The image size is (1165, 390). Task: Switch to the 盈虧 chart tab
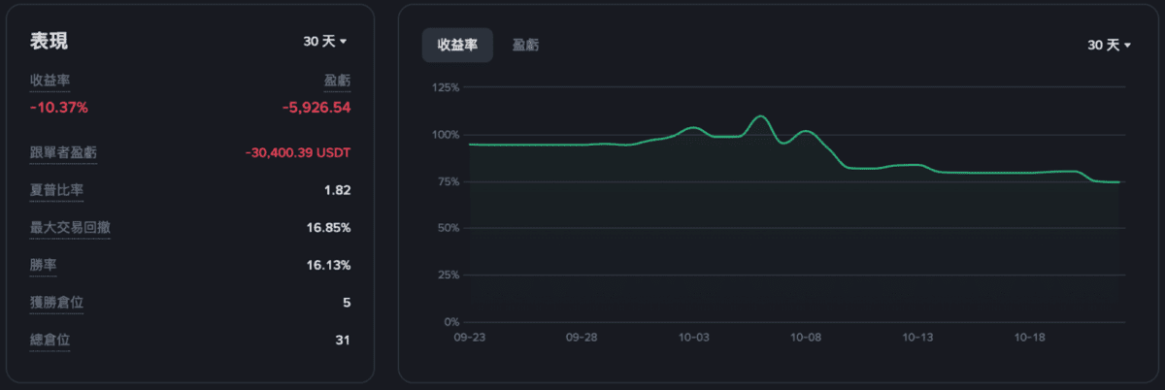[x=526, y=45]
